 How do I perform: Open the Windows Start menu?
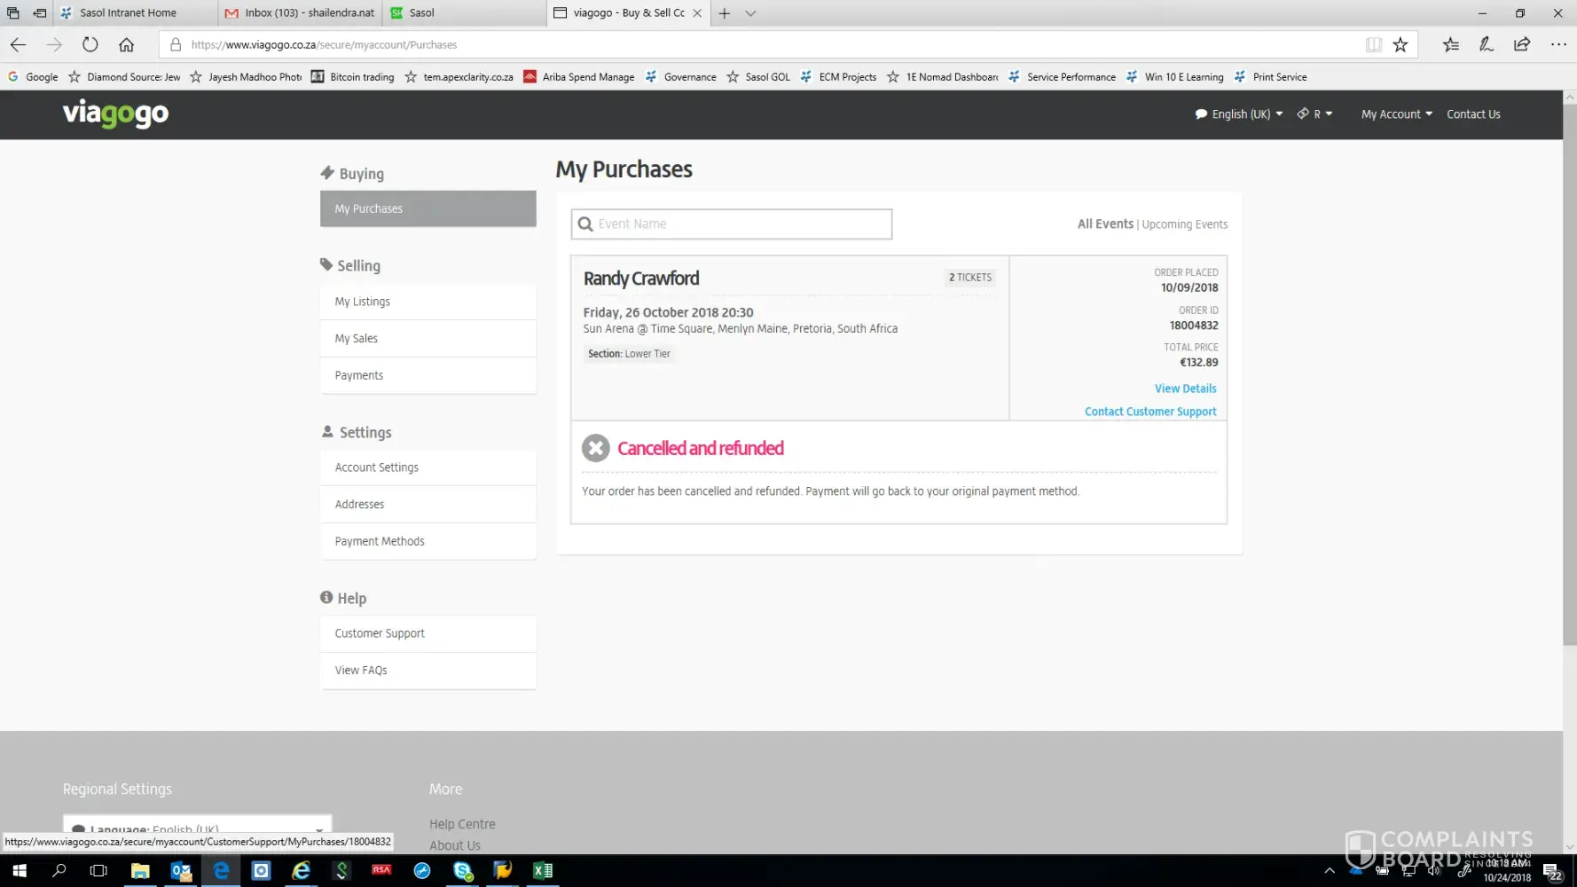point(20,871)
